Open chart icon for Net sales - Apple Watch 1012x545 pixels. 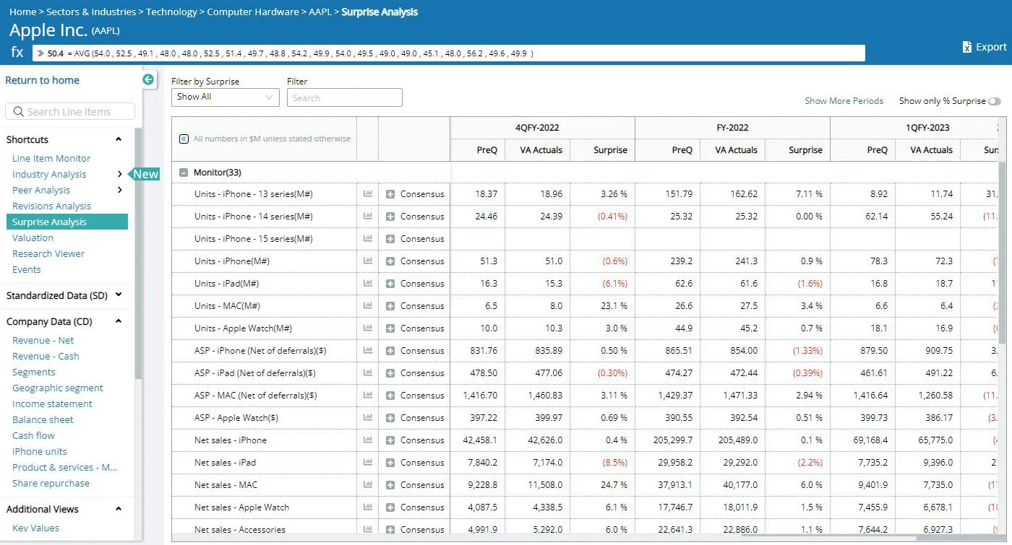pyautogui.click(x=368, y=507)
